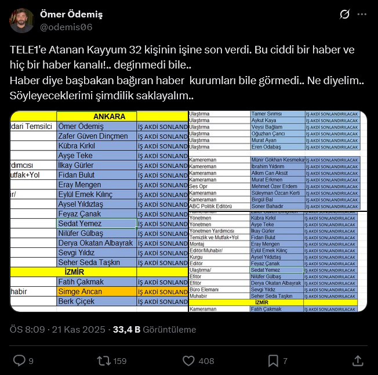View the 33,4 B Görüntüleme analytics

pos(154,329)
